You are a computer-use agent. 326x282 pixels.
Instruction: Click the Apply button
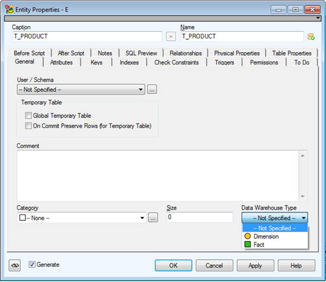click(x=255, y=265)
